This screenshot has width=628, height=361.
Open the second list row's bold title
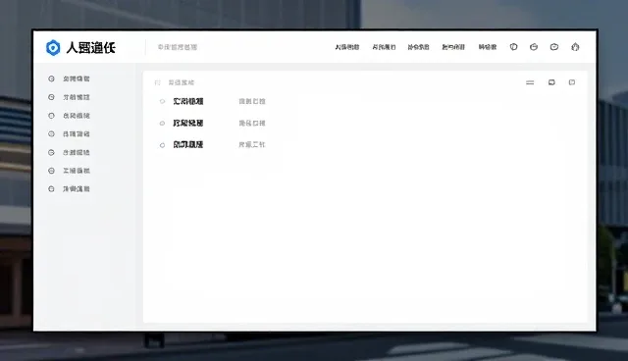pyautogui.click(x=188, y=123)
